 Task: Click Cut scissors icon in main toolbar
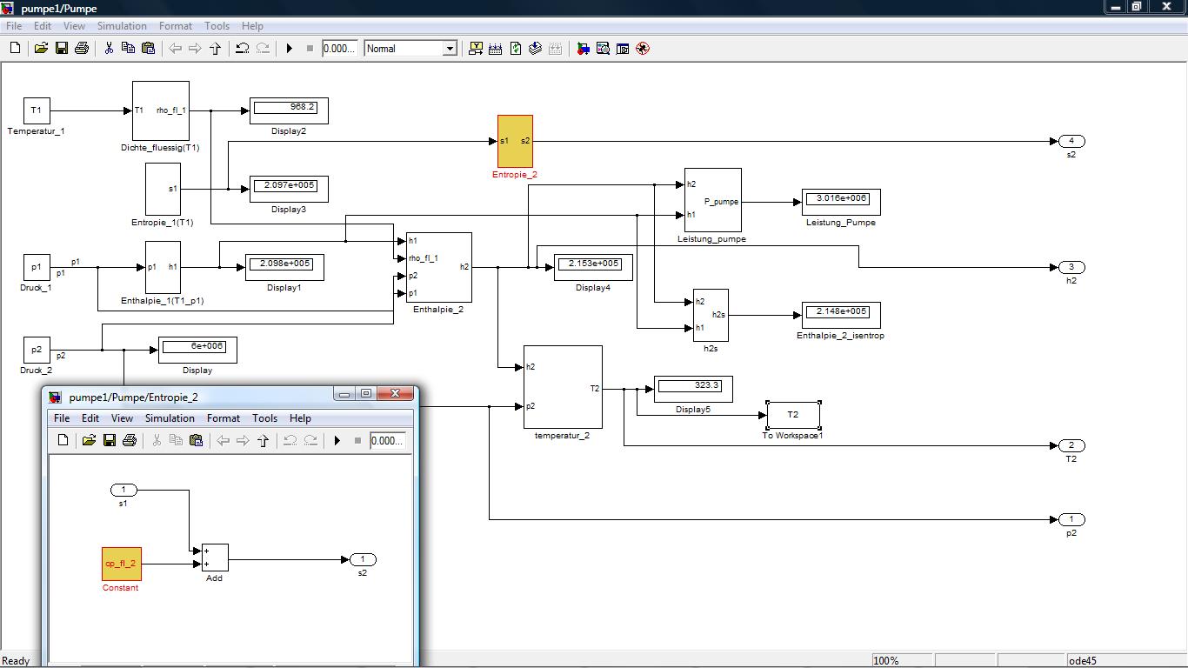[109, 49]
